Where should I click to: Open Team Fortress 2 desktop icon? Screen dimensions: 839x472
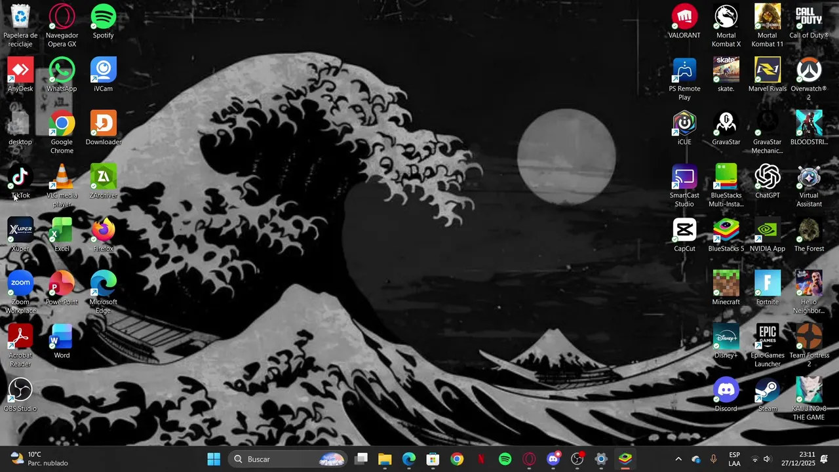coord(809,345)
